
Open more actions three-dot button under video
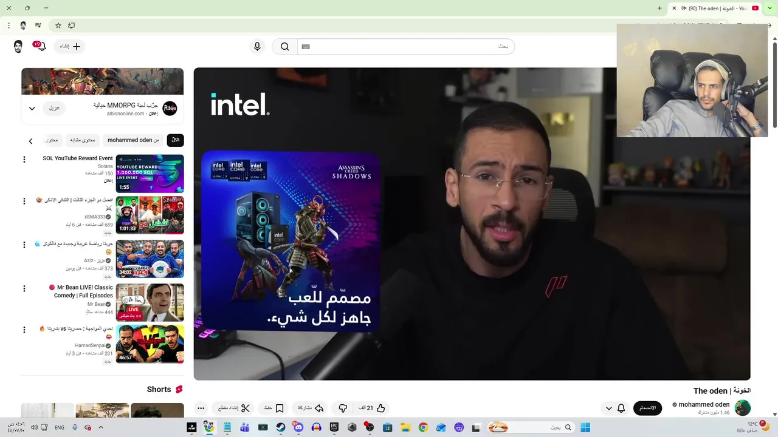pyautogui.click(x=201, y=408)
